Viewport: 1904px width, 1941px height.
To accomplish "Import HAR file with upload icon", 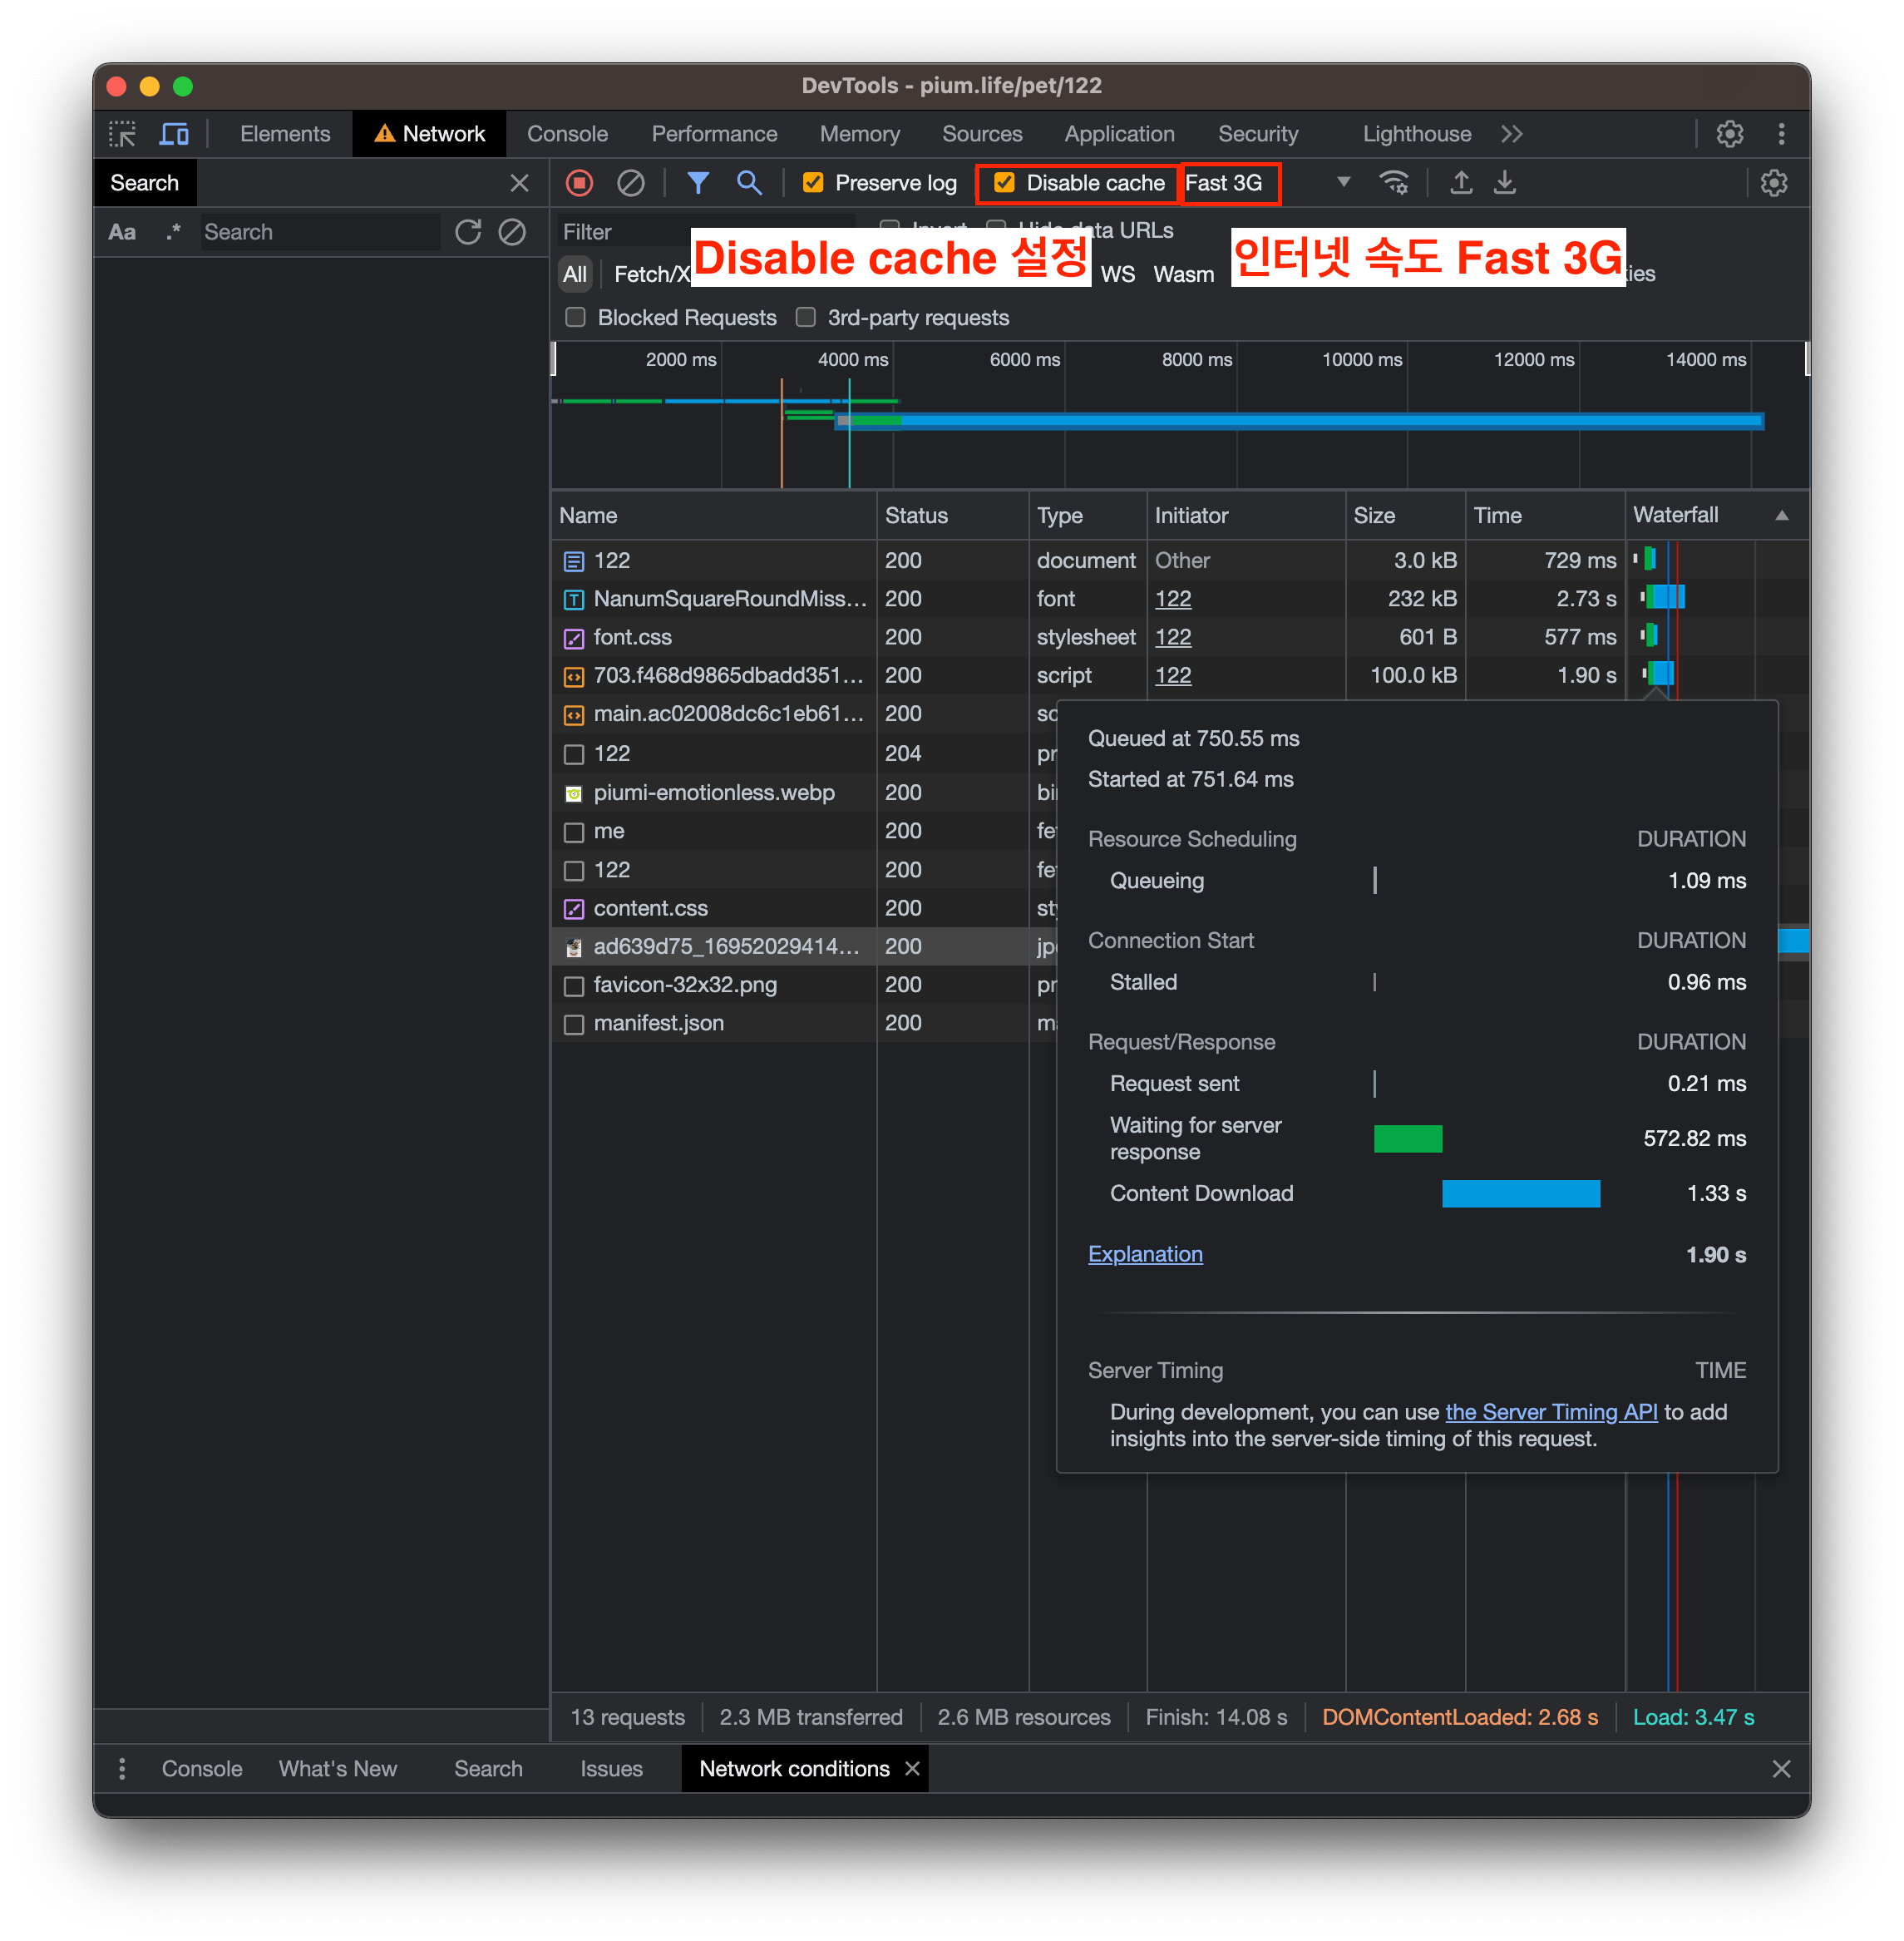I will pos(1461,183).
